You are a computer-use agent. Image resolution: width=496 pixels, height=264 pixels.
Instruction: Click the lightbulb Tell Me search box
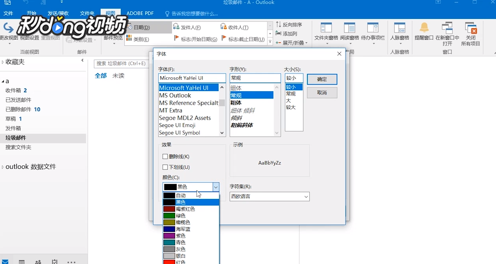191,13
